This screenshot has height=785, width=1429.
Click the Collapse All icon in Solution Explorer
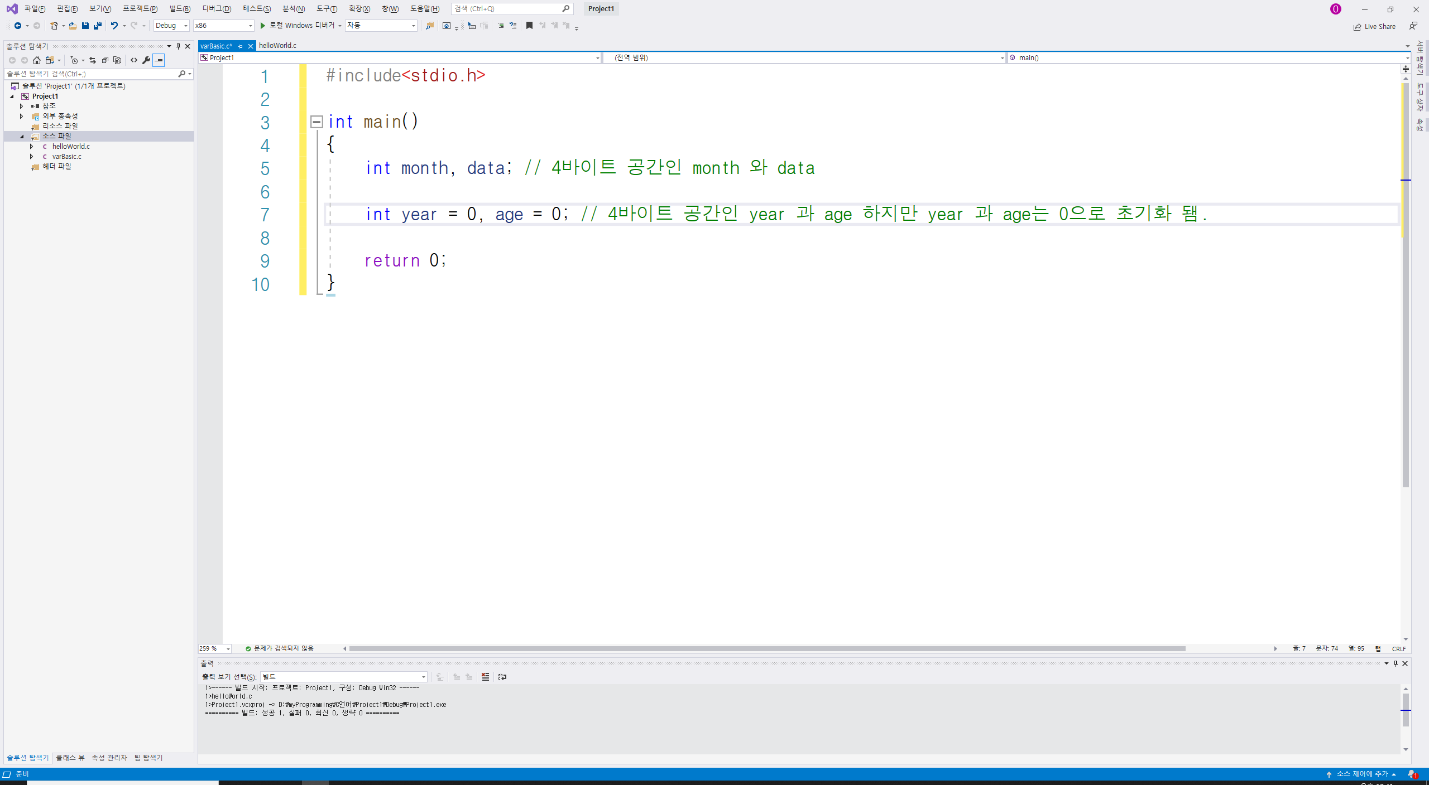coord(105,60)
